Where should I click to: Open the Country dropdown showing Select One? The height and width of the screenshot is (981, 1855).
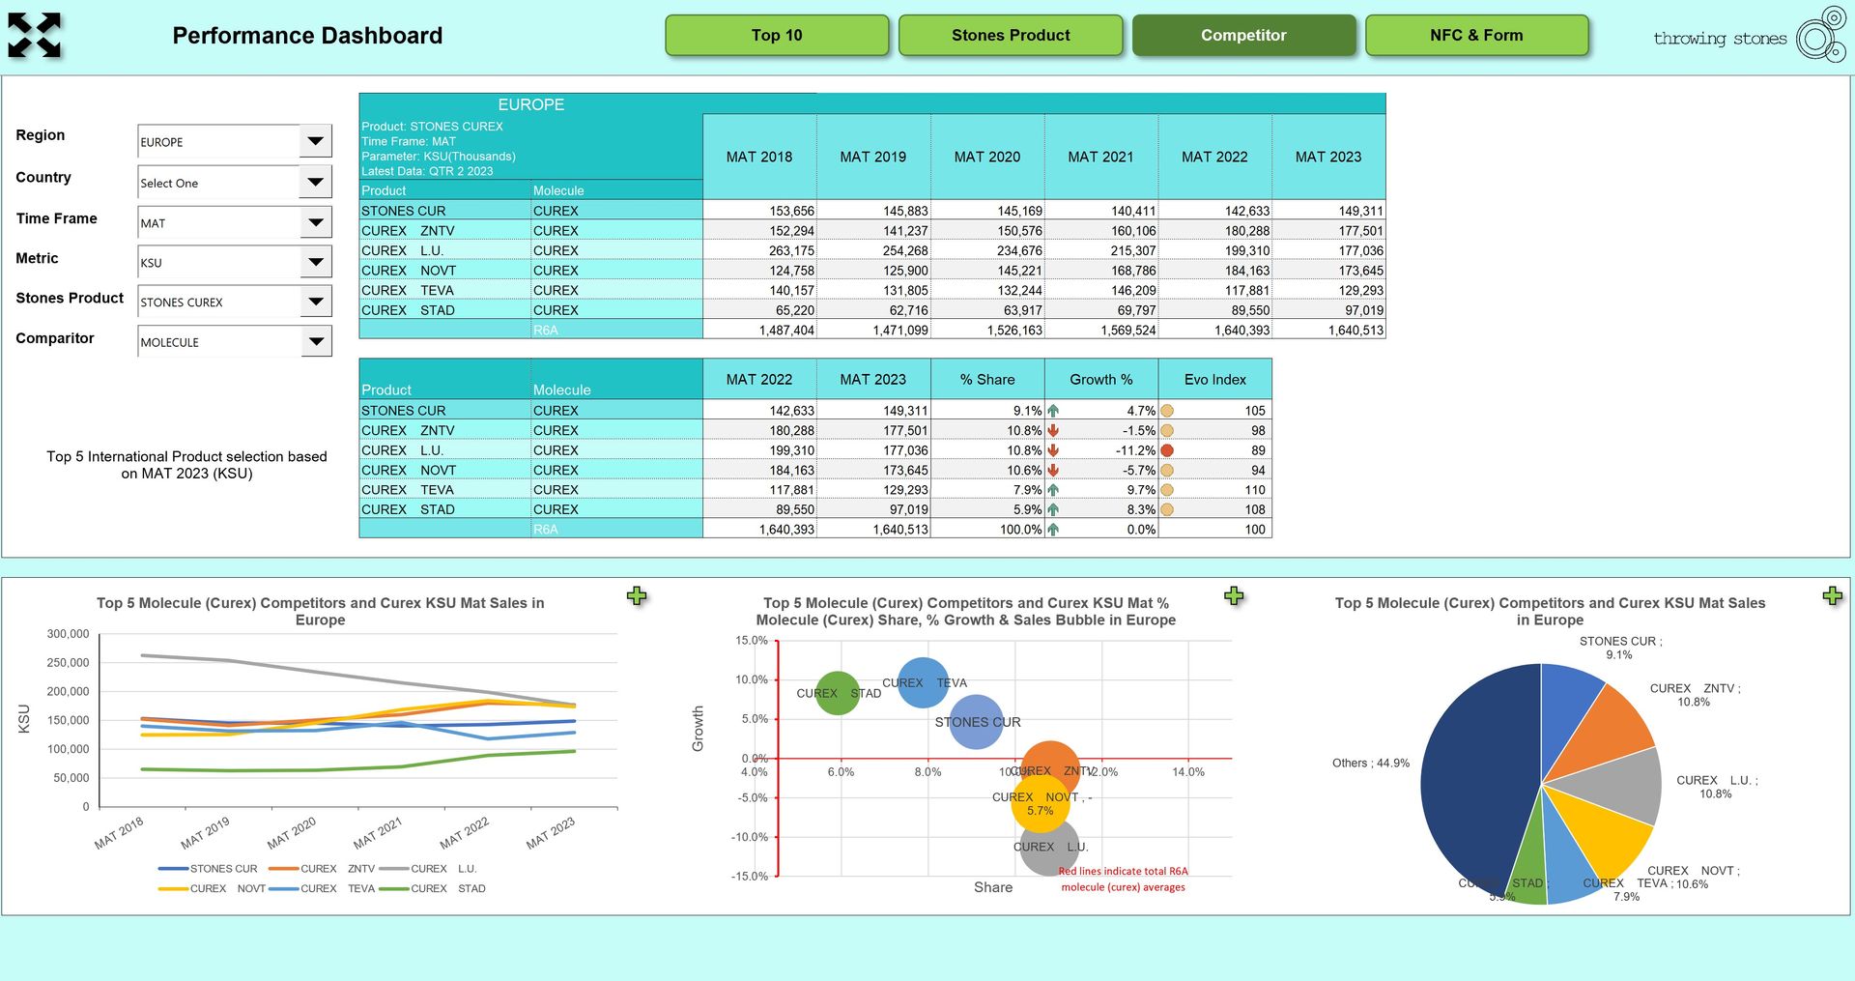[315, 182]
